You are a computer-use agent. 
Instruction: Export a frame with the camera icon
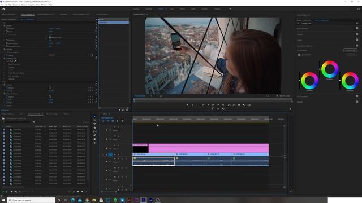coord(239,105)
